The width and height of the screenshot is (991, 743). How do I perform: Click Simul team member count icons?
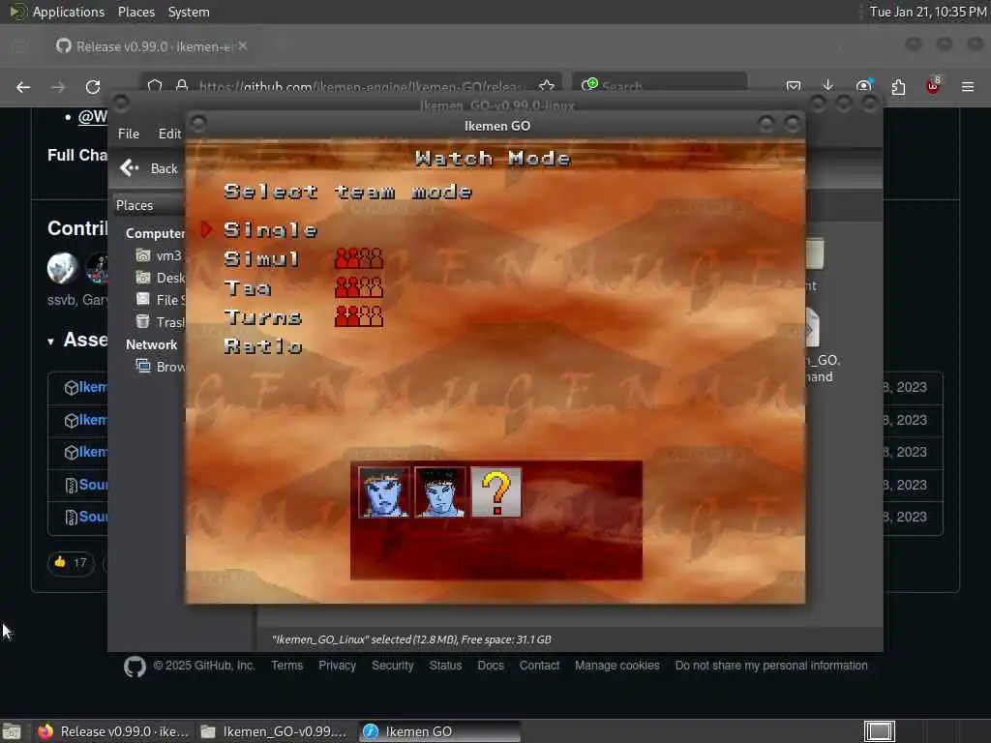[358, 258]
